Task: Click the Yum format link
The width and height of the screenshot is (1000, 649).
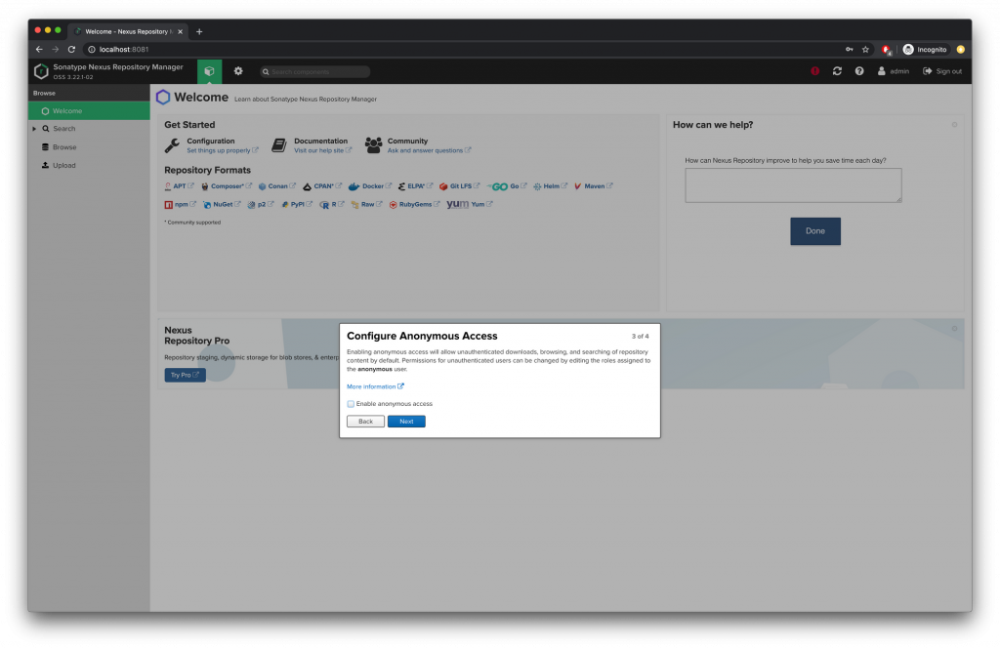Action: tap(470, 205)
